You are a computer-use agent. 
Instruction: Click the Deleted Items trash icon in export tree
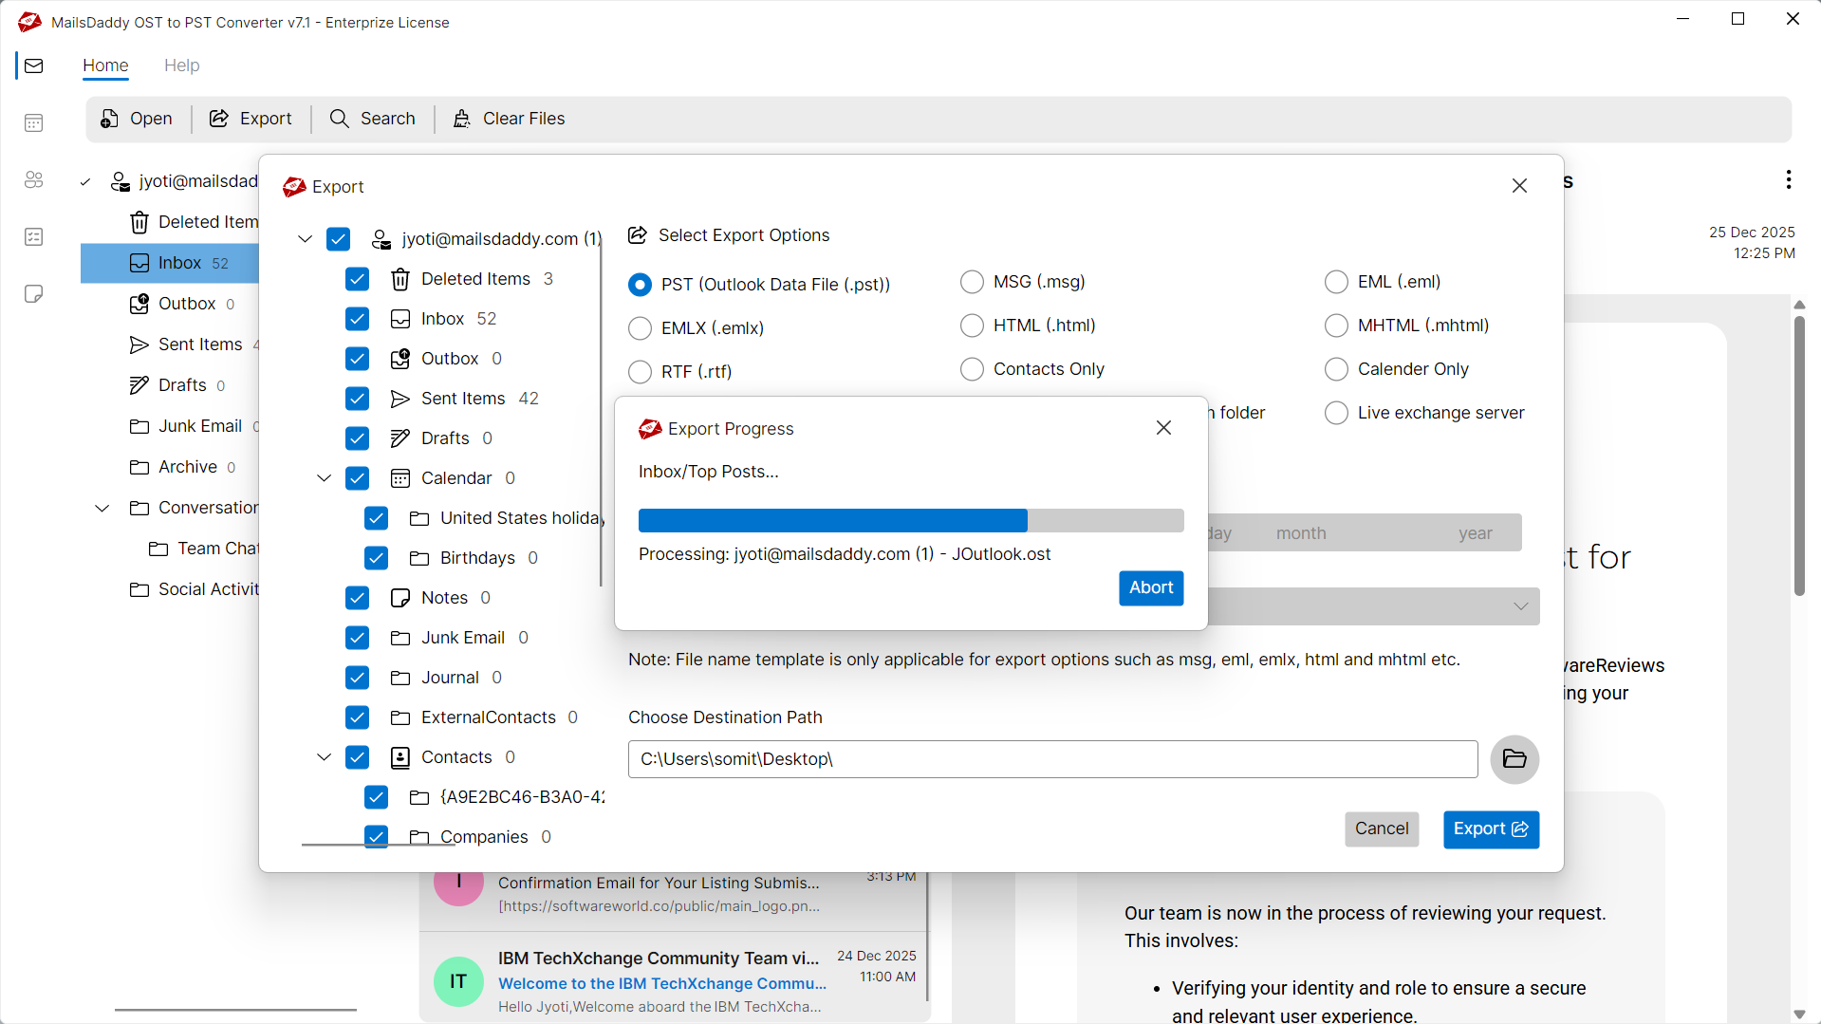[400, 279]
